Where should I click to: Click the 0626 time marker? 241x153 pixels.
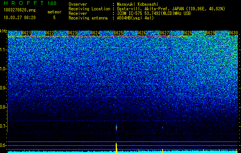141,33
